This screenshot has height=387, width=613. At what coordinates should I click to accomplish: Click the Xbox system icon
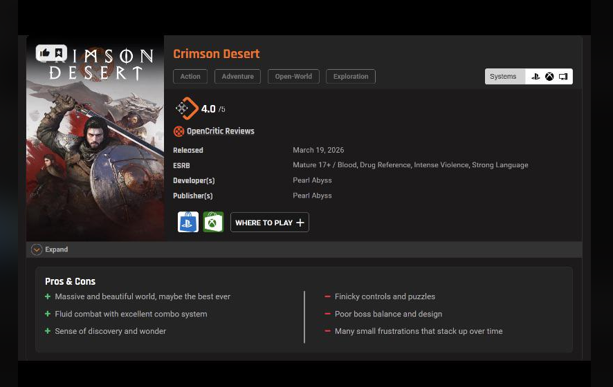pos(549,77)
